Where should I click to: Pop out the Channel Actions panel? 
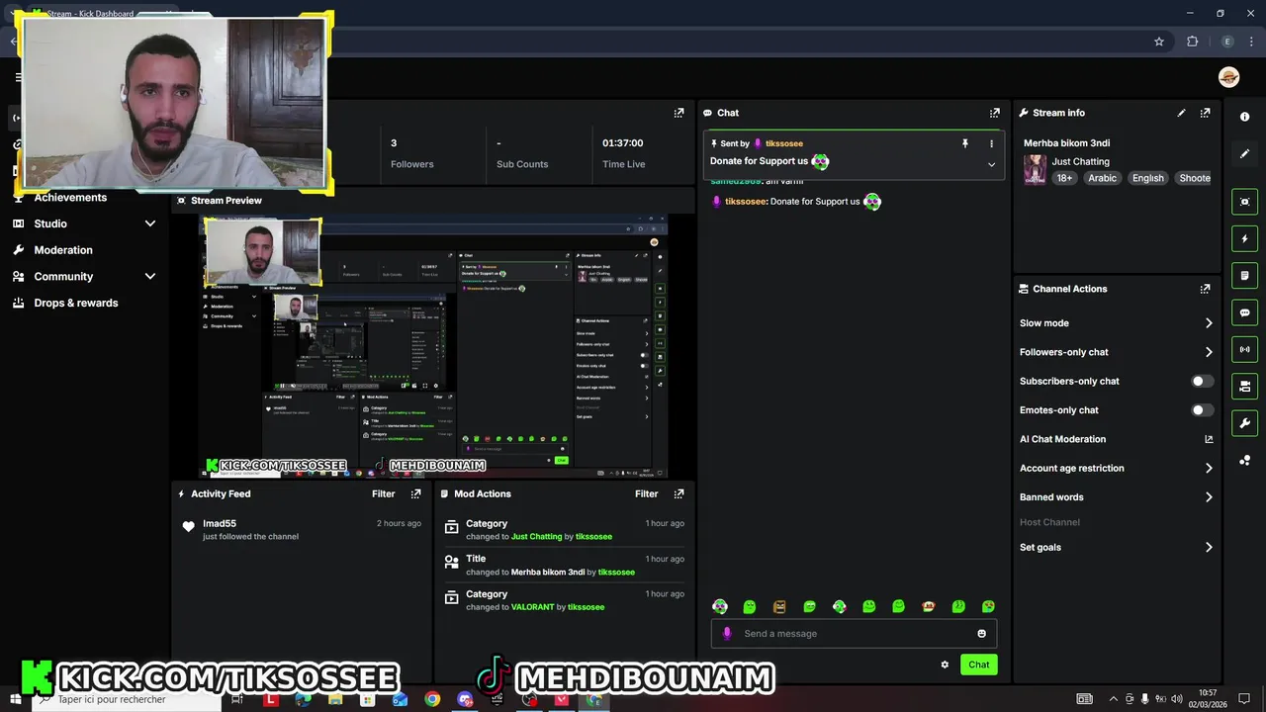pos(1205,289)
